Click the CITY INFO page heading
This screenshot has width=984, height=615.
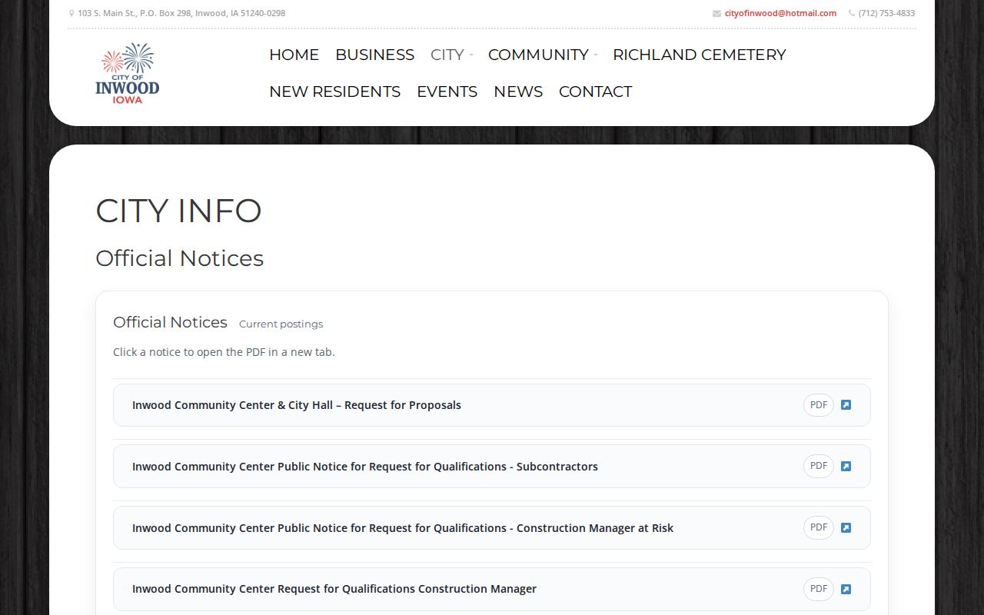[x=178, y=211]
